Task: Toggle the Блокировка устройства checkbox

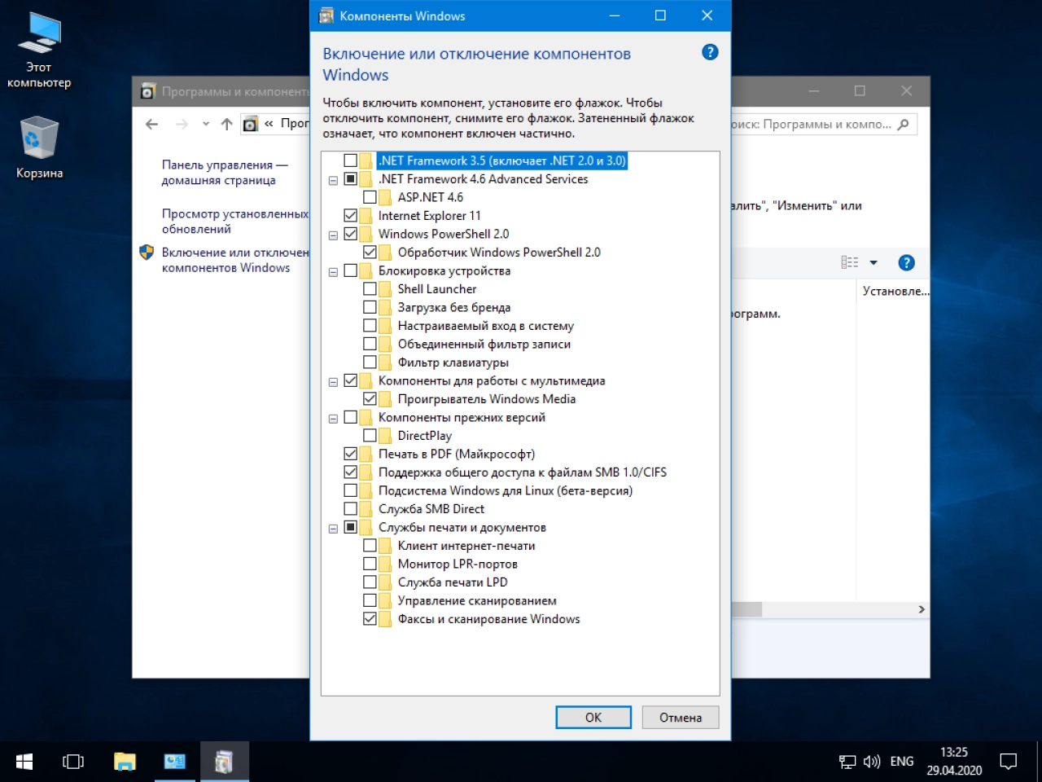Action: 350,270
